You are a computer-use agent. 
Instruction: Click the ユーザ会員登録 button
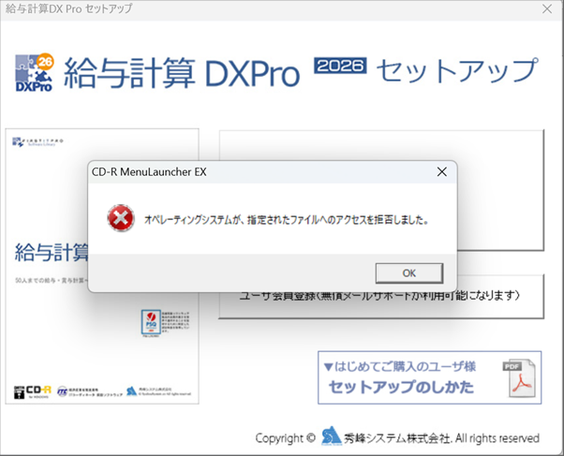tap(381, 298)
